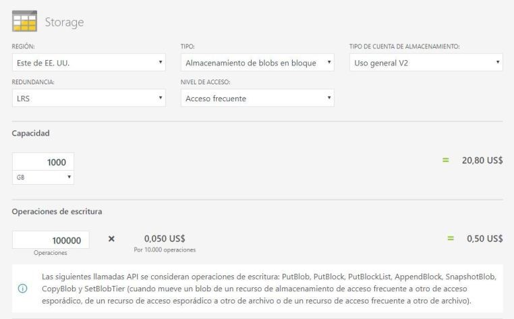Expand the Tipo dropdown showing blobs en bloque
The width and height of the screenshot is (514, 319).
tap(258, 63)
